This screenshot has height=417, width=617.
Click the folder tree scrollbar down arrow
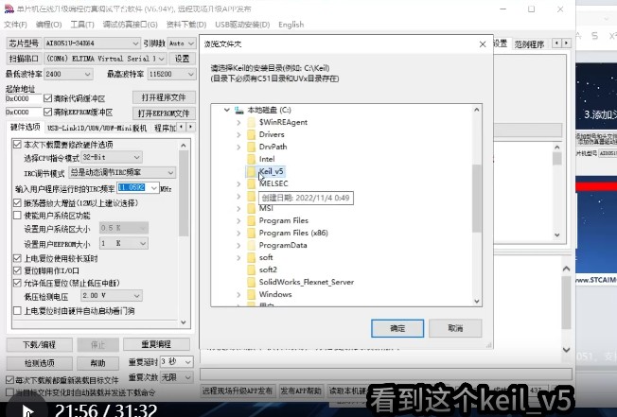(x=477, y=302)
